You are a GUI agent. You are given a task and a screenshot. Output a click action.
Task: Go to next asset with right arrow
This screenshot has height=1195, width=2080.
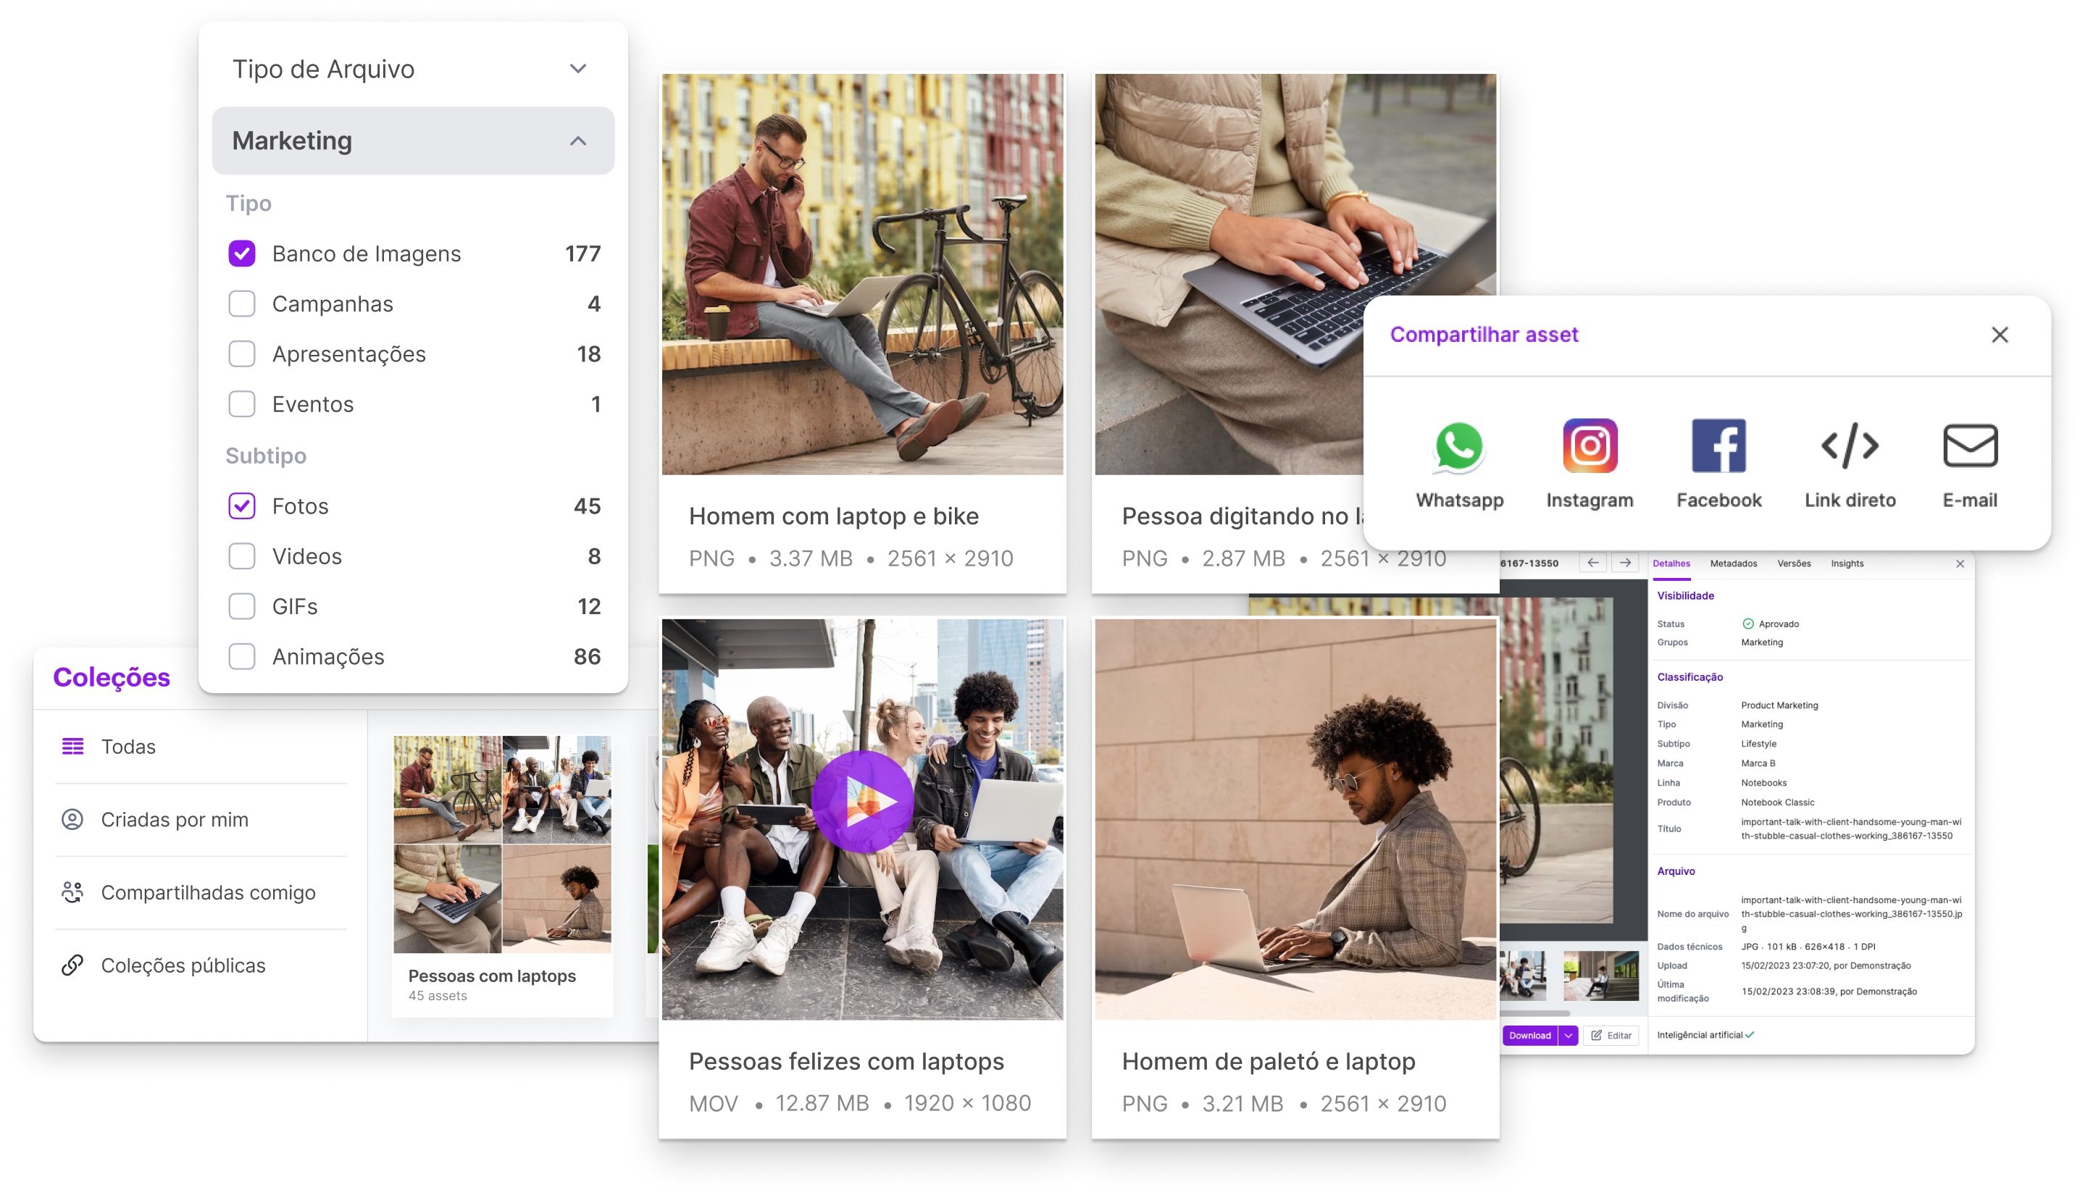point(1625,563)
